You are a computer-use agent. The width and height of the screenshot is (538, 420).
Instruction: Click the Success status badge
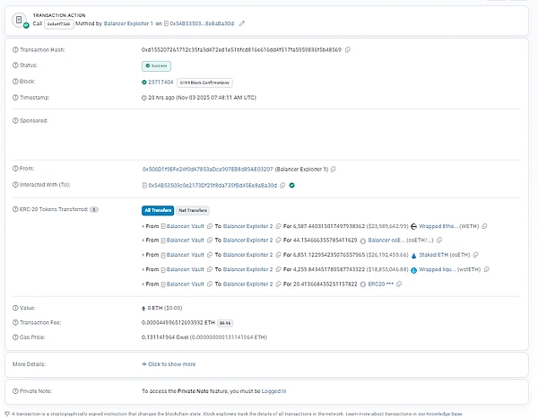click(x=157, y=66)
